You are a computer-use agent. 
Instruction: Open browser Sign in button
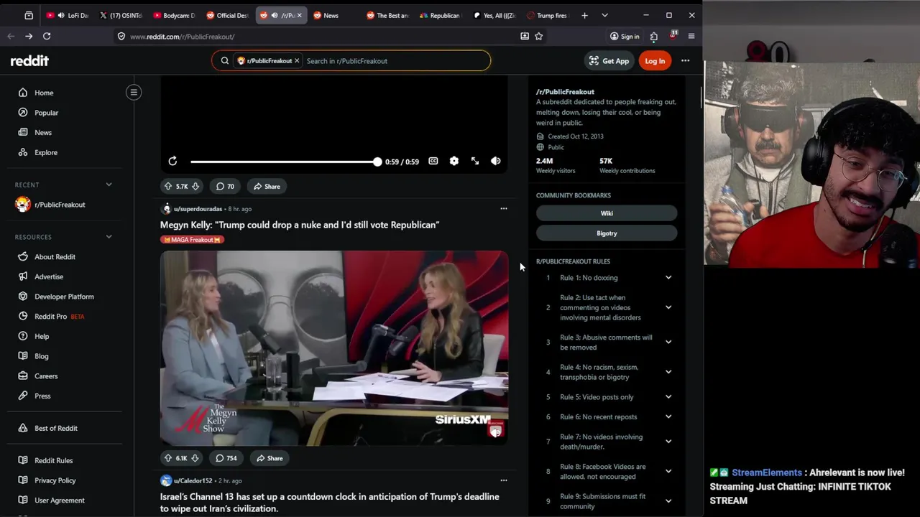coord(625,37)
